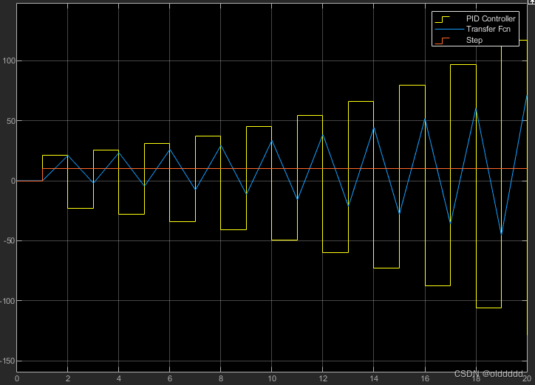Click the y-axis label -150
Viewport: 535px width, 385px height.
click(x=7, y=361)
